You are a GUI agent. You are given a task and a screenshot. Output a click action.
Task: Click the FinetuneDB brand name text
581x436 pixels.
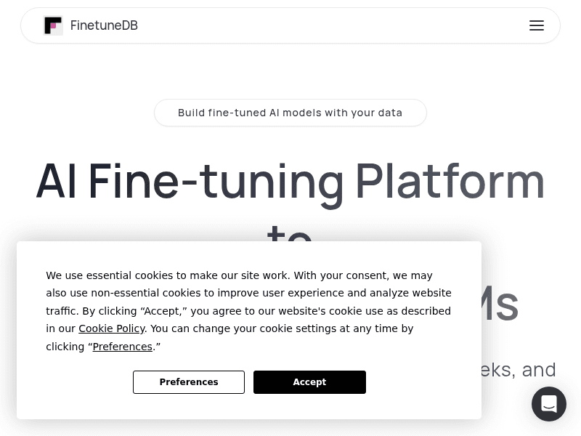pos(104,25)
